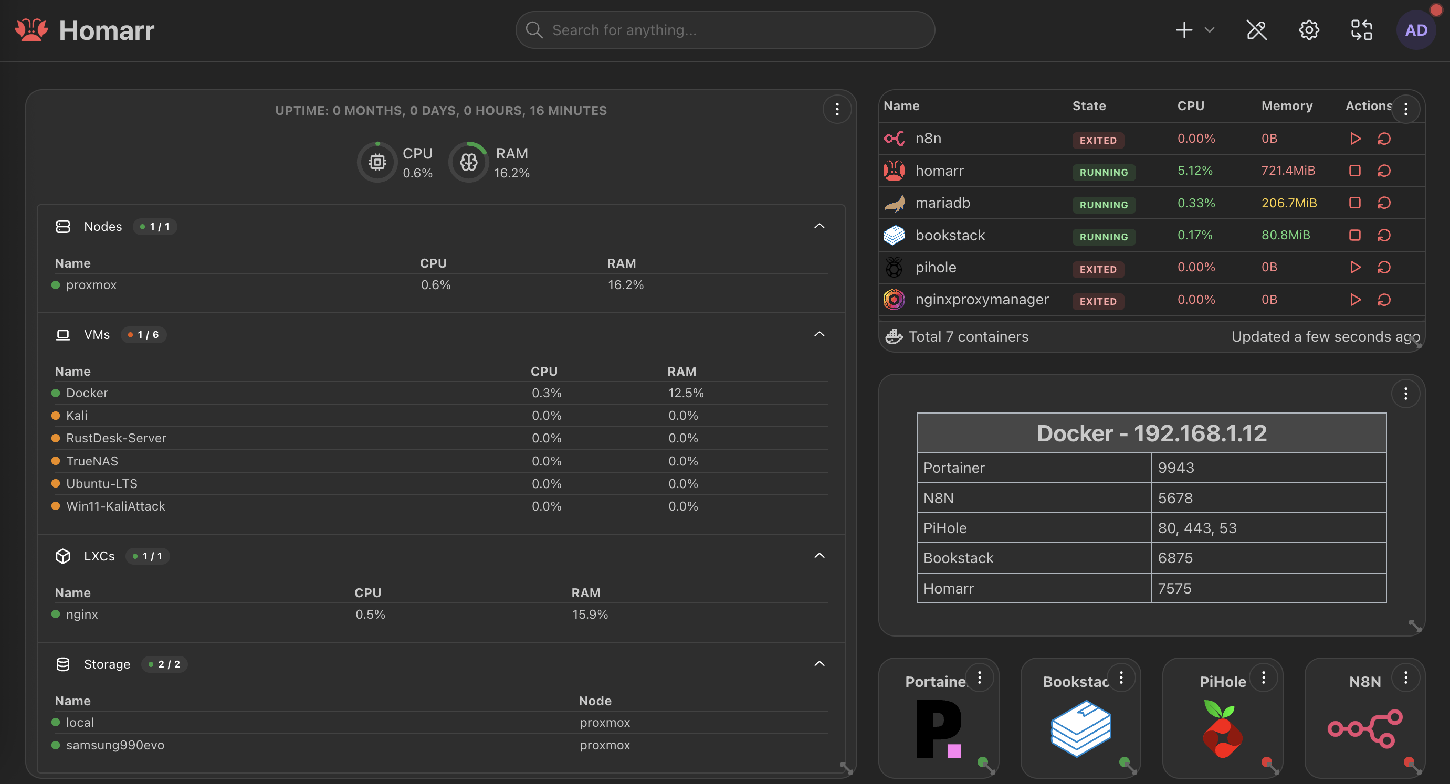
Task: Select the Homarr logo icon
Action: tap(30, 30)
